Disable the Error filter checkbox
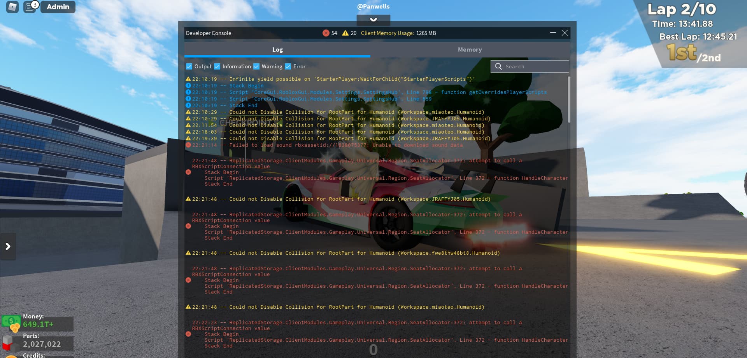Screen dimensions: 747x358 coord(288,66)
